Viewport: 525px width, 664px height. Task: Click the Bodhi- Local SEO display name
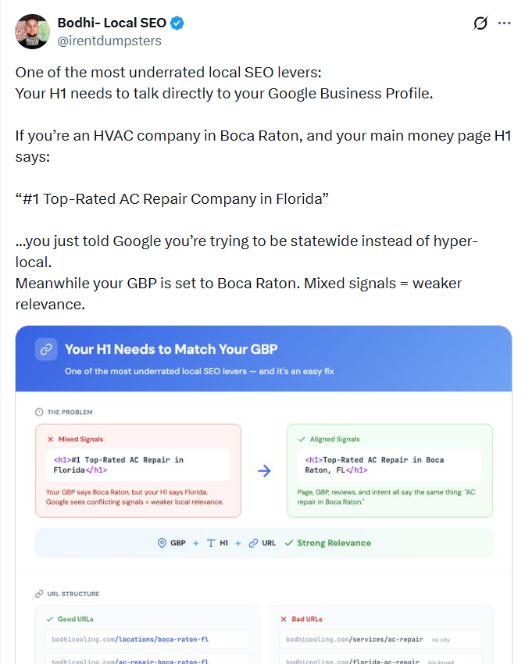(x=112, y=23)
